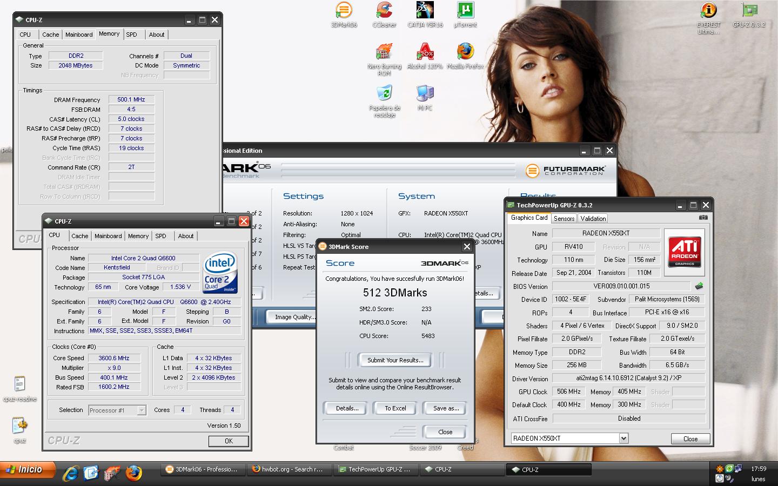Switch to Validation tab in GPU-Z
The width and height of the screenshot is (778, 486).
click(593, 219)
